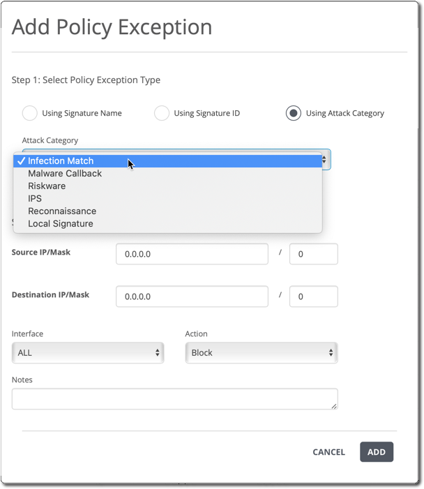
Task: Open the Interface ALL dropdown
Action: coord(88,353)
